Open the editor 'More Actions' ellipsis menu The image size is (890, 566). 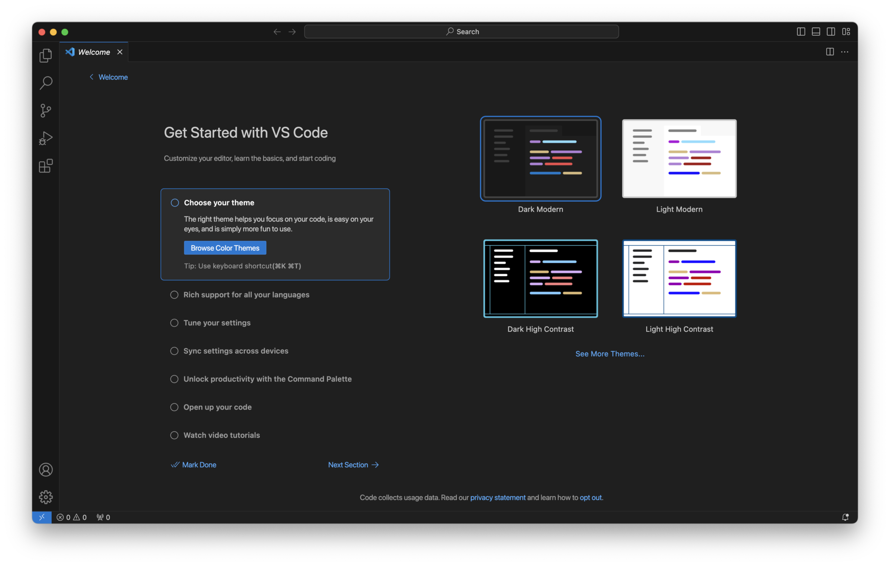click(845, 52)
